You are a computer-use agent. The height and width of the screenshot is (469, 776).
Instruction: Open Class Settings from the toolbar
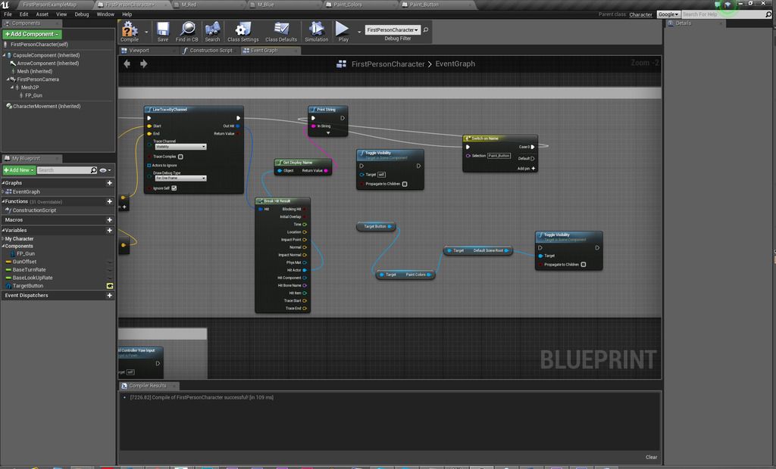pyautogui.click(x=243, y=32)
